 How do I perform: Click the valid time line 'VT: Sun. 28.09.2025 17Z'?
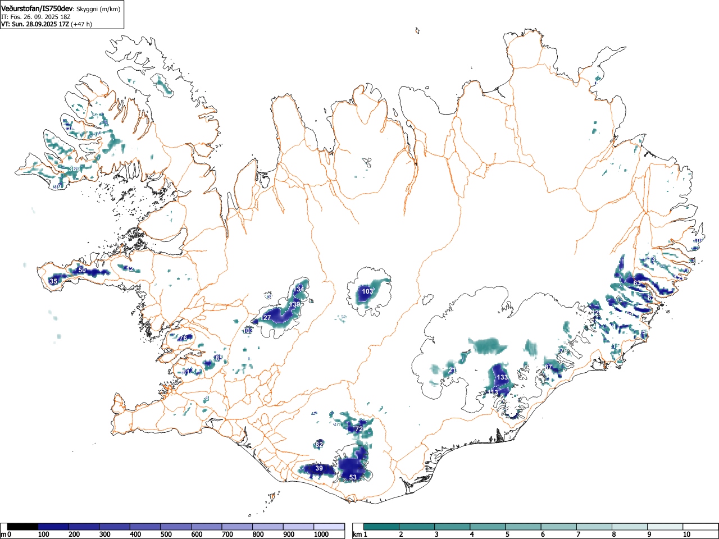pyautogui.click(x=35, y=24)
